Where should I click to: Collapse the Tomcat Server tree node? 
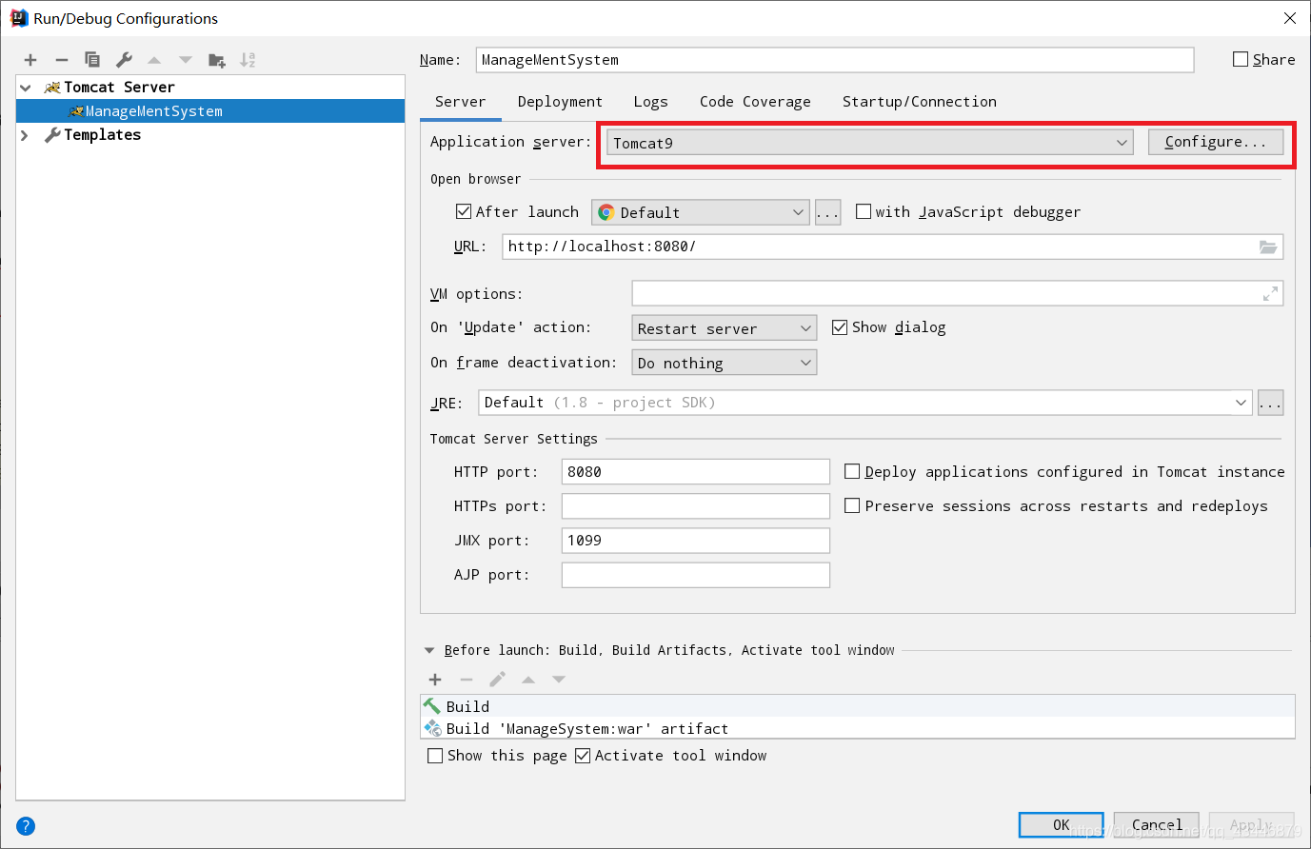point(26,88)
